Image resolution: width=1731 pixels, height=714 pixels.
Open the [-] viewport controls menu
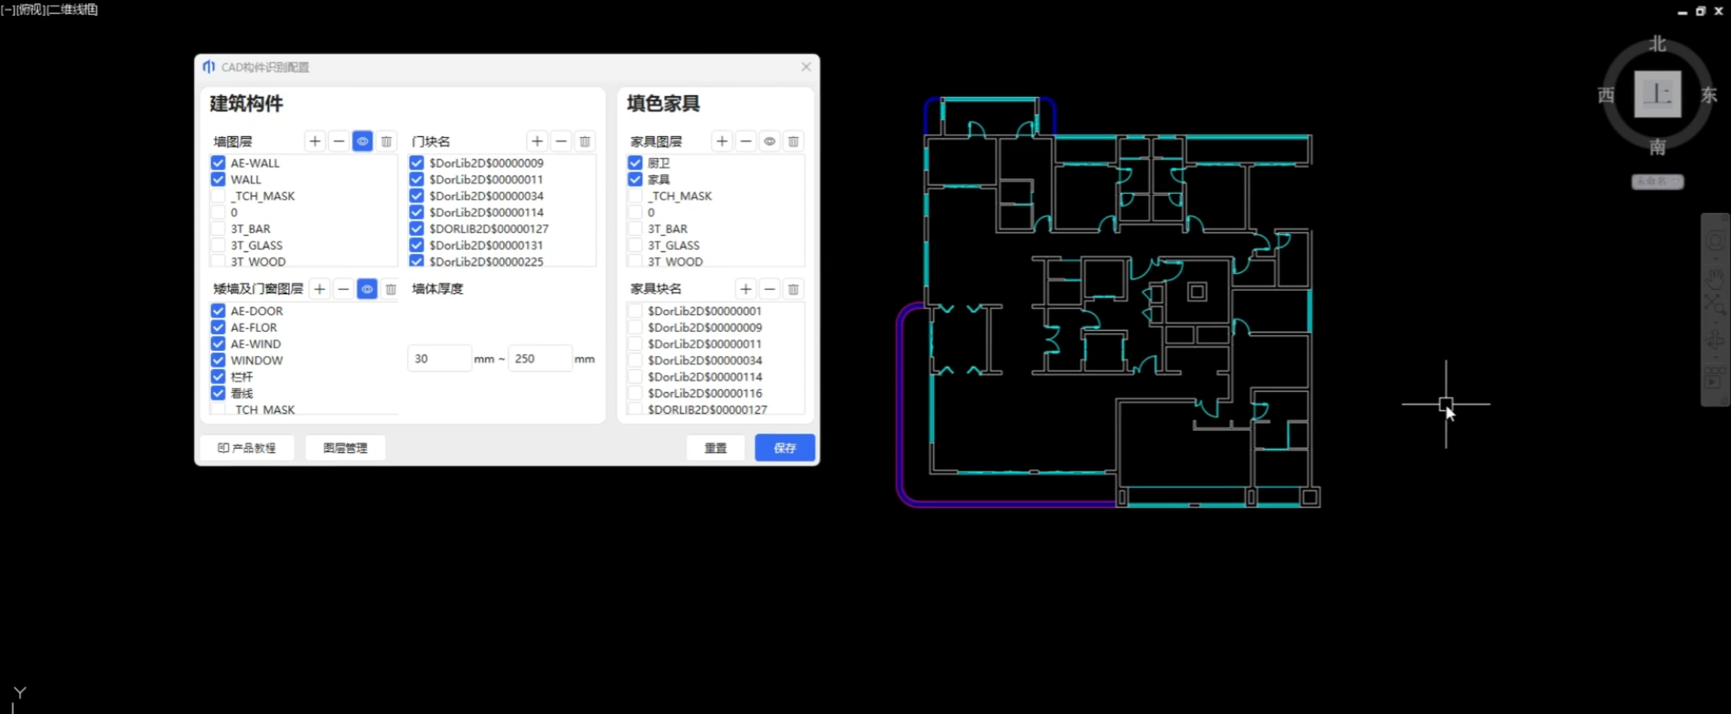click(7, 10)
